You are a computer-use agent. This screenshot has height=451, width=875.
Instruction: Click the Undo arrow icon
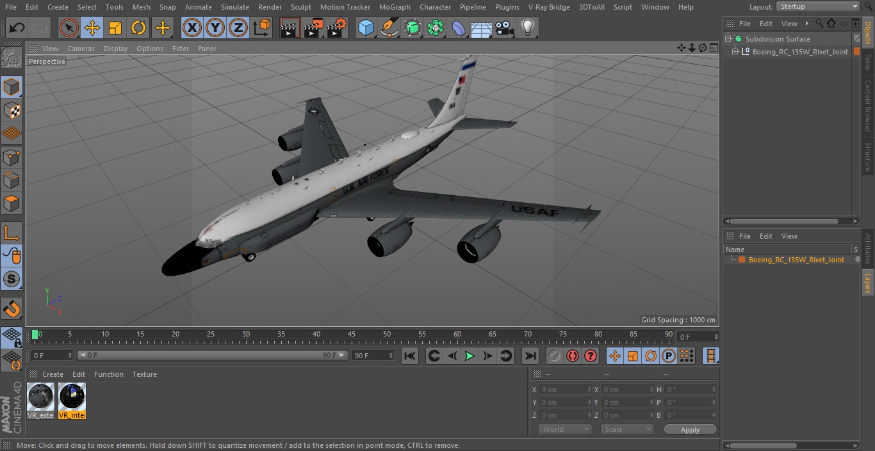(x=17, y=28)
